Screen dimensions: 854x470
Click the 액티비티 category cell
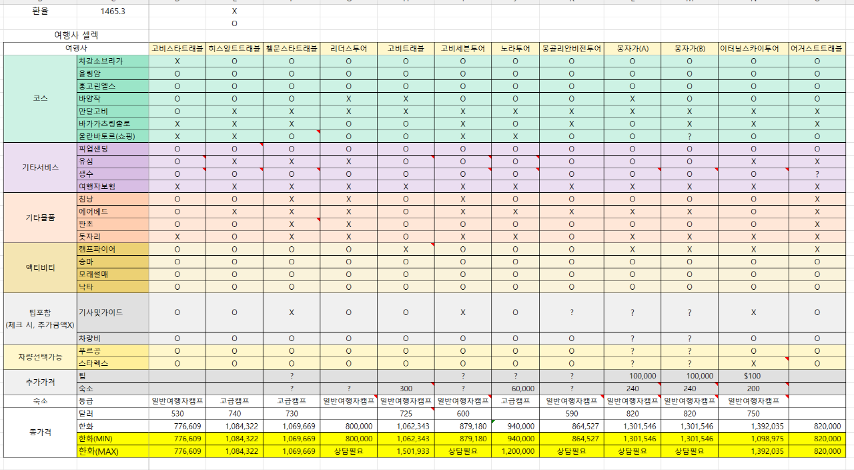pos(39,268)
